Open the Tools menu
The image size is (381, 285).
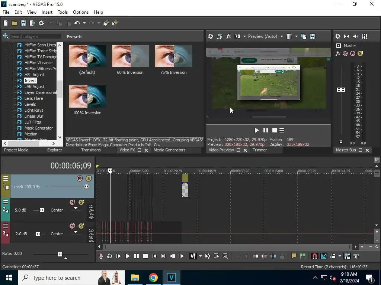tap(63, 12)
